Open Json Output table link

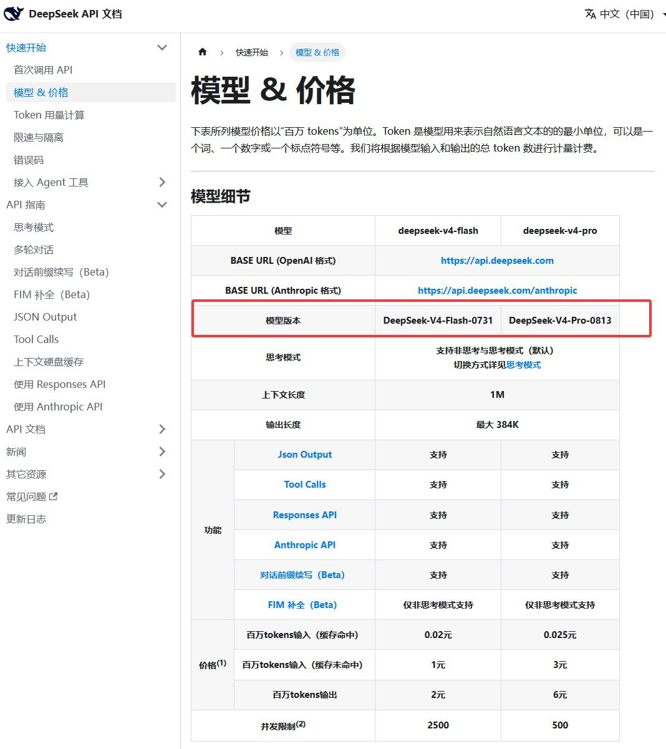tap(305, 455)
